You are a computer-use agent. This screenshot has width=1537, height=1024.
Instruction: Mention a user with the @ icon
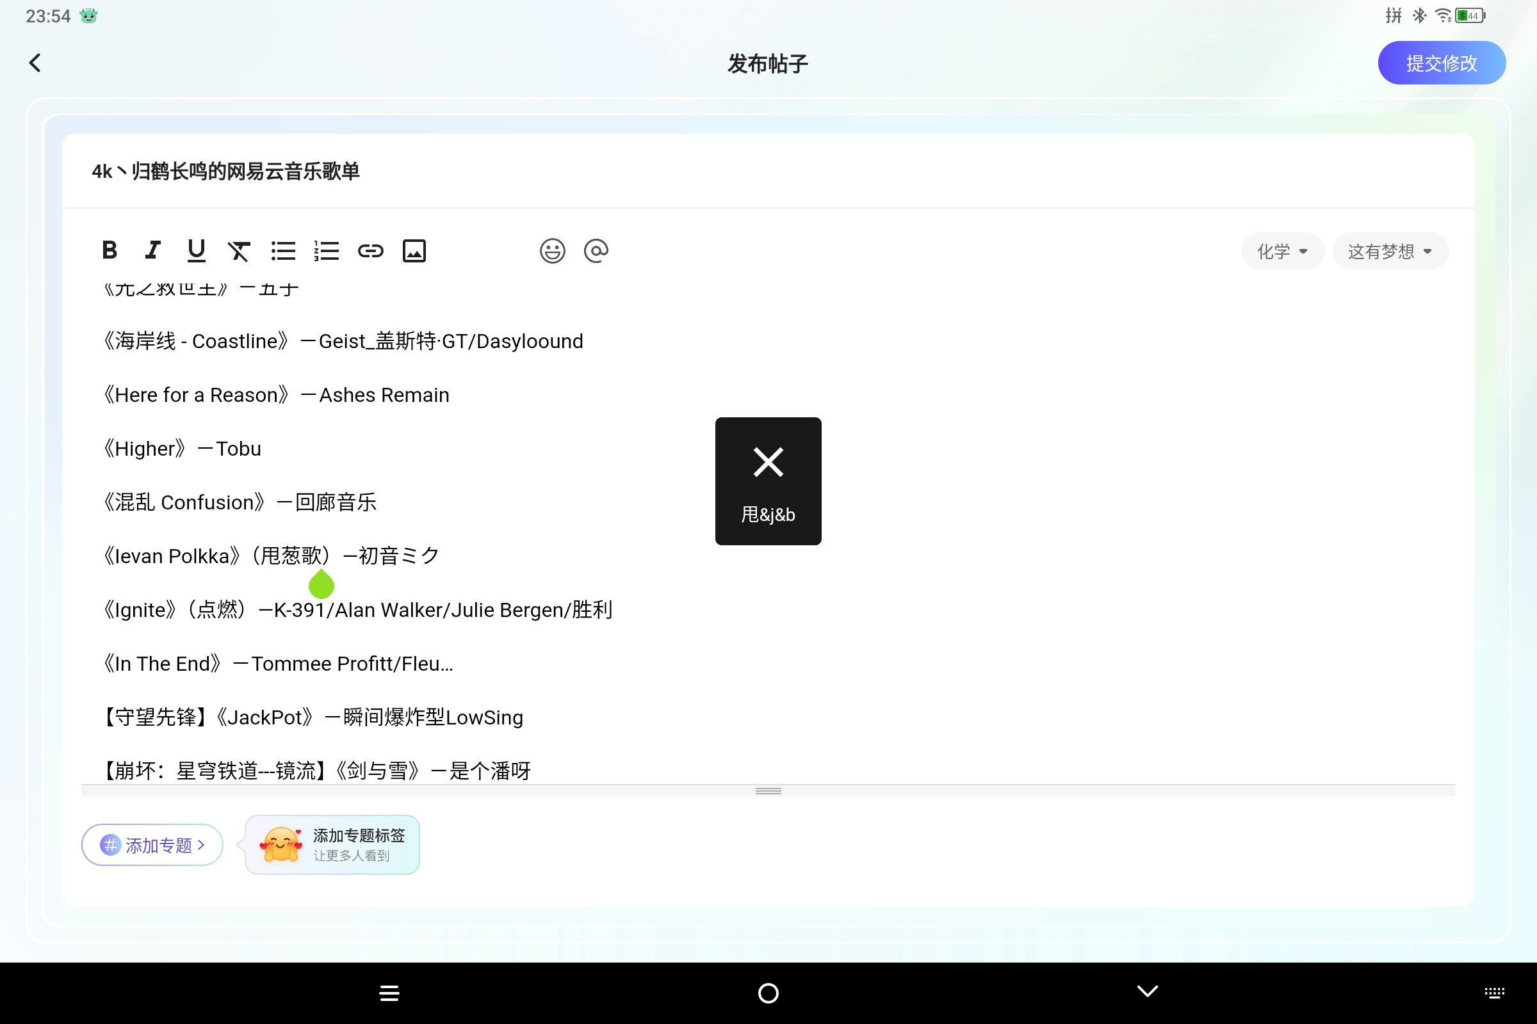click(x=596, y=251)
